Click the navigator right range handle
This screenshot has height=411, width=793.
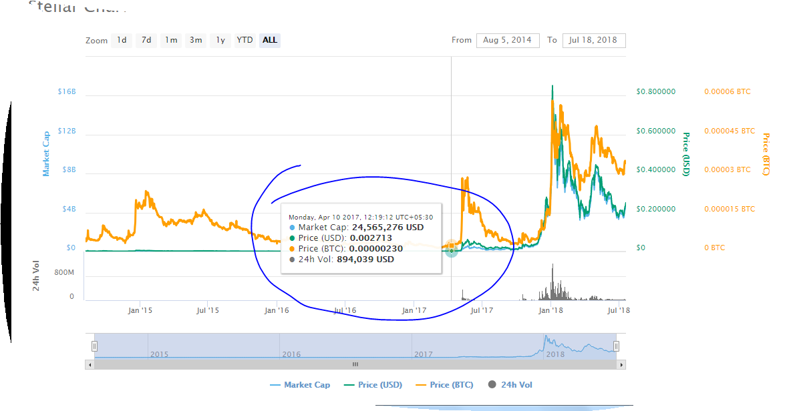tap(616, 346)
